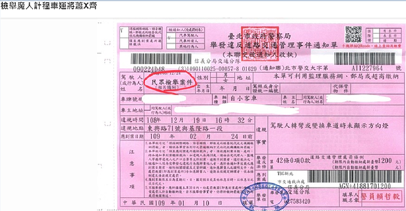406x211 pixels.
Task: Click the QR code on the ticket
Action: pyautogui.click(x=354, y=34)
